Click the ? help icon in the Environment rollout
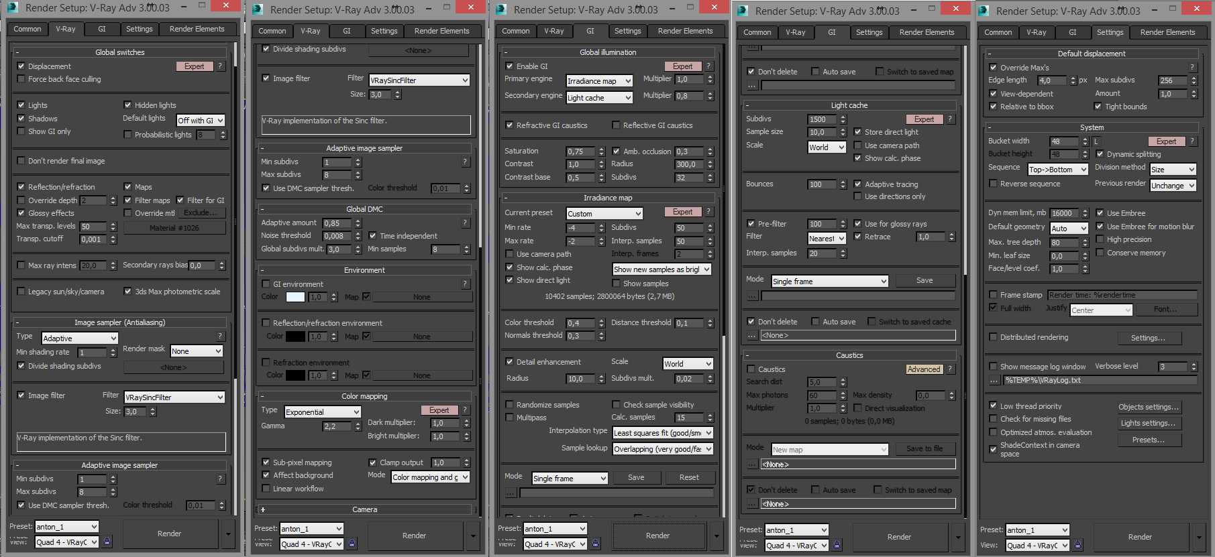Viewport: 1215px width, 557px height. (x=465, y=284)
